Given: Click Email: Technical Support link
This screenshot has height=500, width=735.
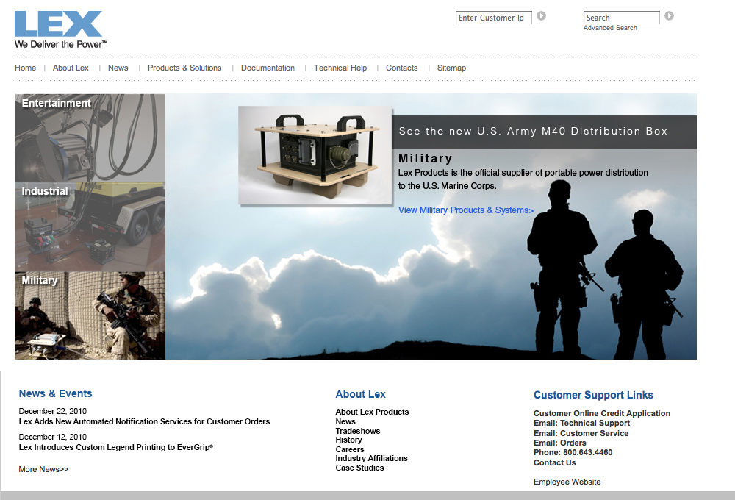Looking at the screenshot, I should point(581,423).
